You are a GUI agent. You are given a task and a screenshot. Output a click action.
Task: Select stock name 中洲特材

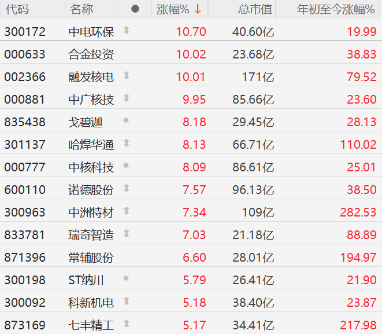[x=91, y=212]
